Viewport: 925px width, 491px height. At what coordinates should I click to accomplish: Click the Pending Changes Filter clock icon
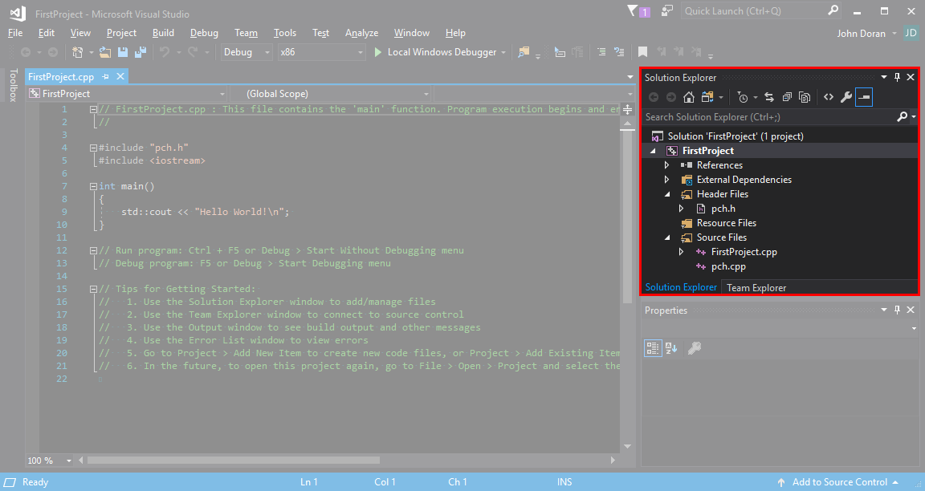[x=743, y=97]
